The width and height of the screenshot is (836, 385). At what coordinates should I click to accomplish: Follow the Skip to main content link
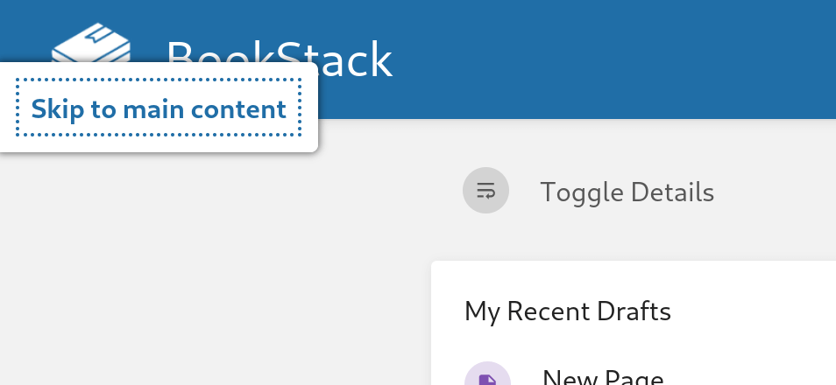coord(159,108)
